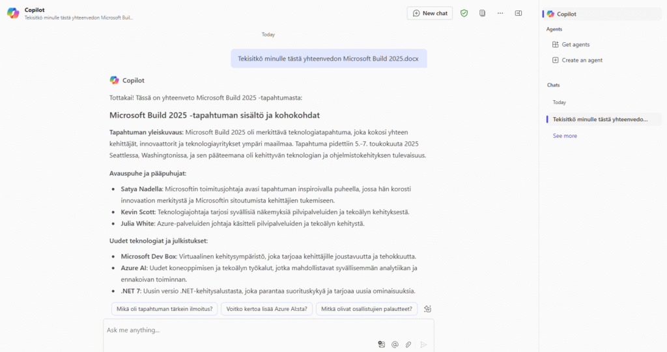Refresh suggested prompts icon
667x352 pixels.
427,309
